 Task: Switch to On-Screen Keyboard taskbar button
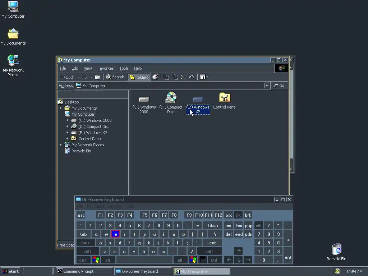(143, 271)
